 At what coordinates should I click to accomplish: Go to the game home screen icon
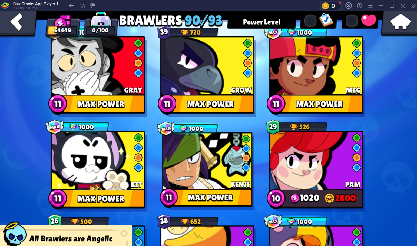(401, 22)
